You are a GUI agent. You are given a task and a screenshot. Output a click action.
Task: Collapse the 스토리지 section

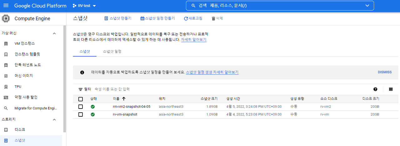[x=54, y=119]
